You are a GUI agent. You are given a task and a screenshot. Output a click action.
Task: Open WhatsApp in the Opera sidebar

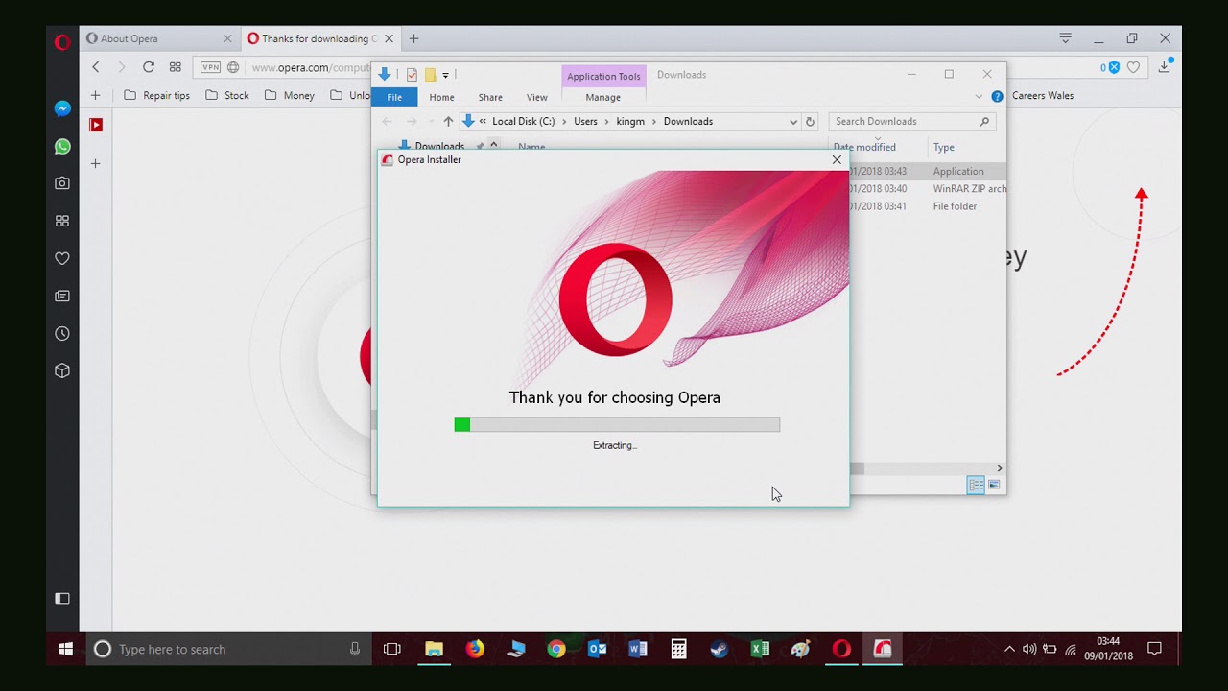[x=62, y=147]
